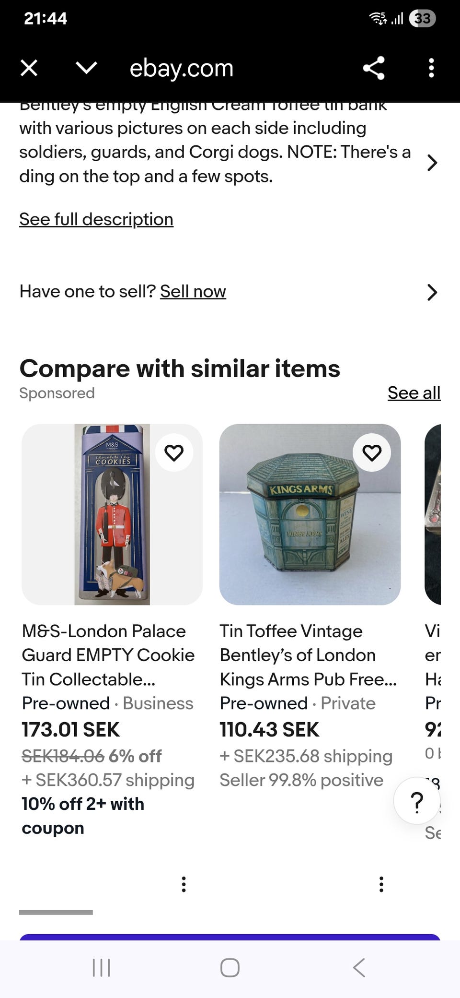This screenshot has height=998, width=460.
Task: Tap the carousel scroll progress bar
Action: pyautogui.click(x=56, y=912)
